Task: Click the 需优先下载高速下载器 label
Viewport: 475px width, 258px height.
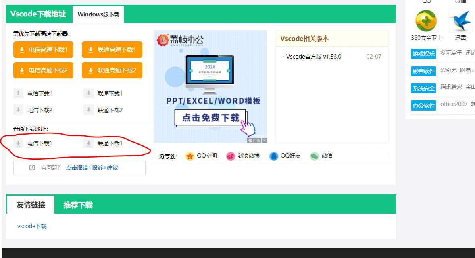Action: pyautogui.click(x=42, y=34)
